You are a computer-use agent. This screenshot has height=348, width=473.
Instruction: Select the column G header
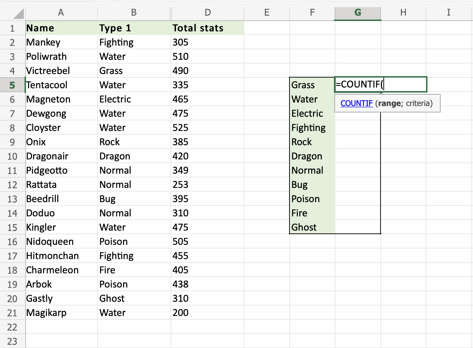click(357, 12)
